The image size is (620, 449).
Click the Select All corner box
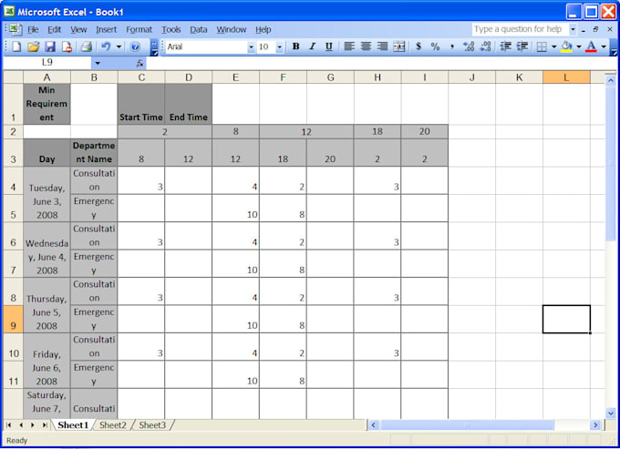[x=13, y=77]
